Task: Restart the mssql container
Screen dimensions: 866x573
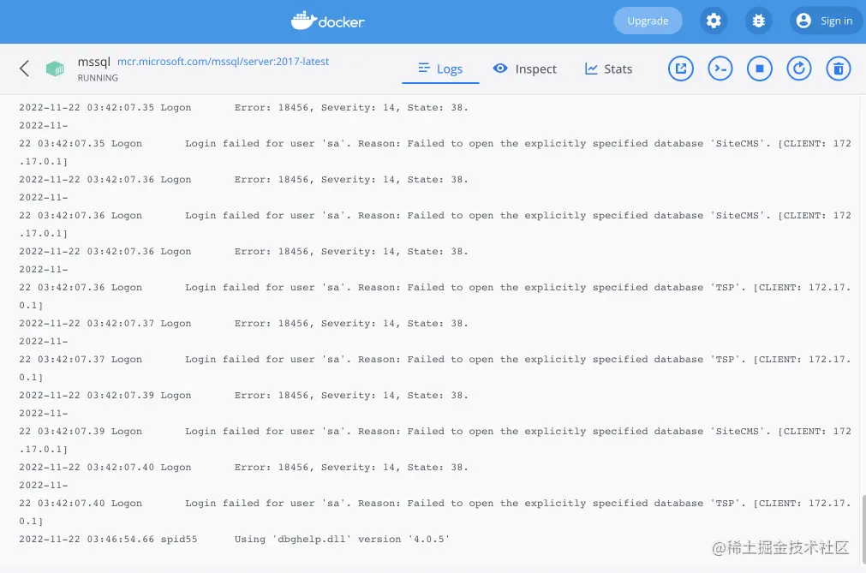Action: [x=798, y=69]
